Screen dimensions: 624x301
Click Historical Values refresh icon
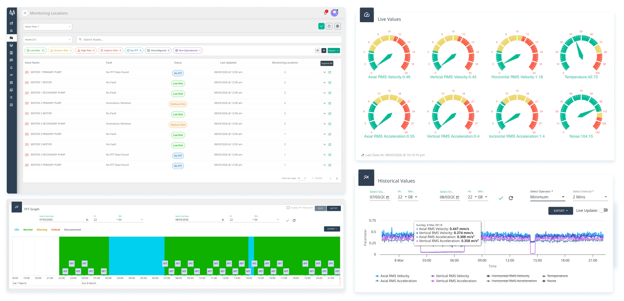(x=511, y=198)
